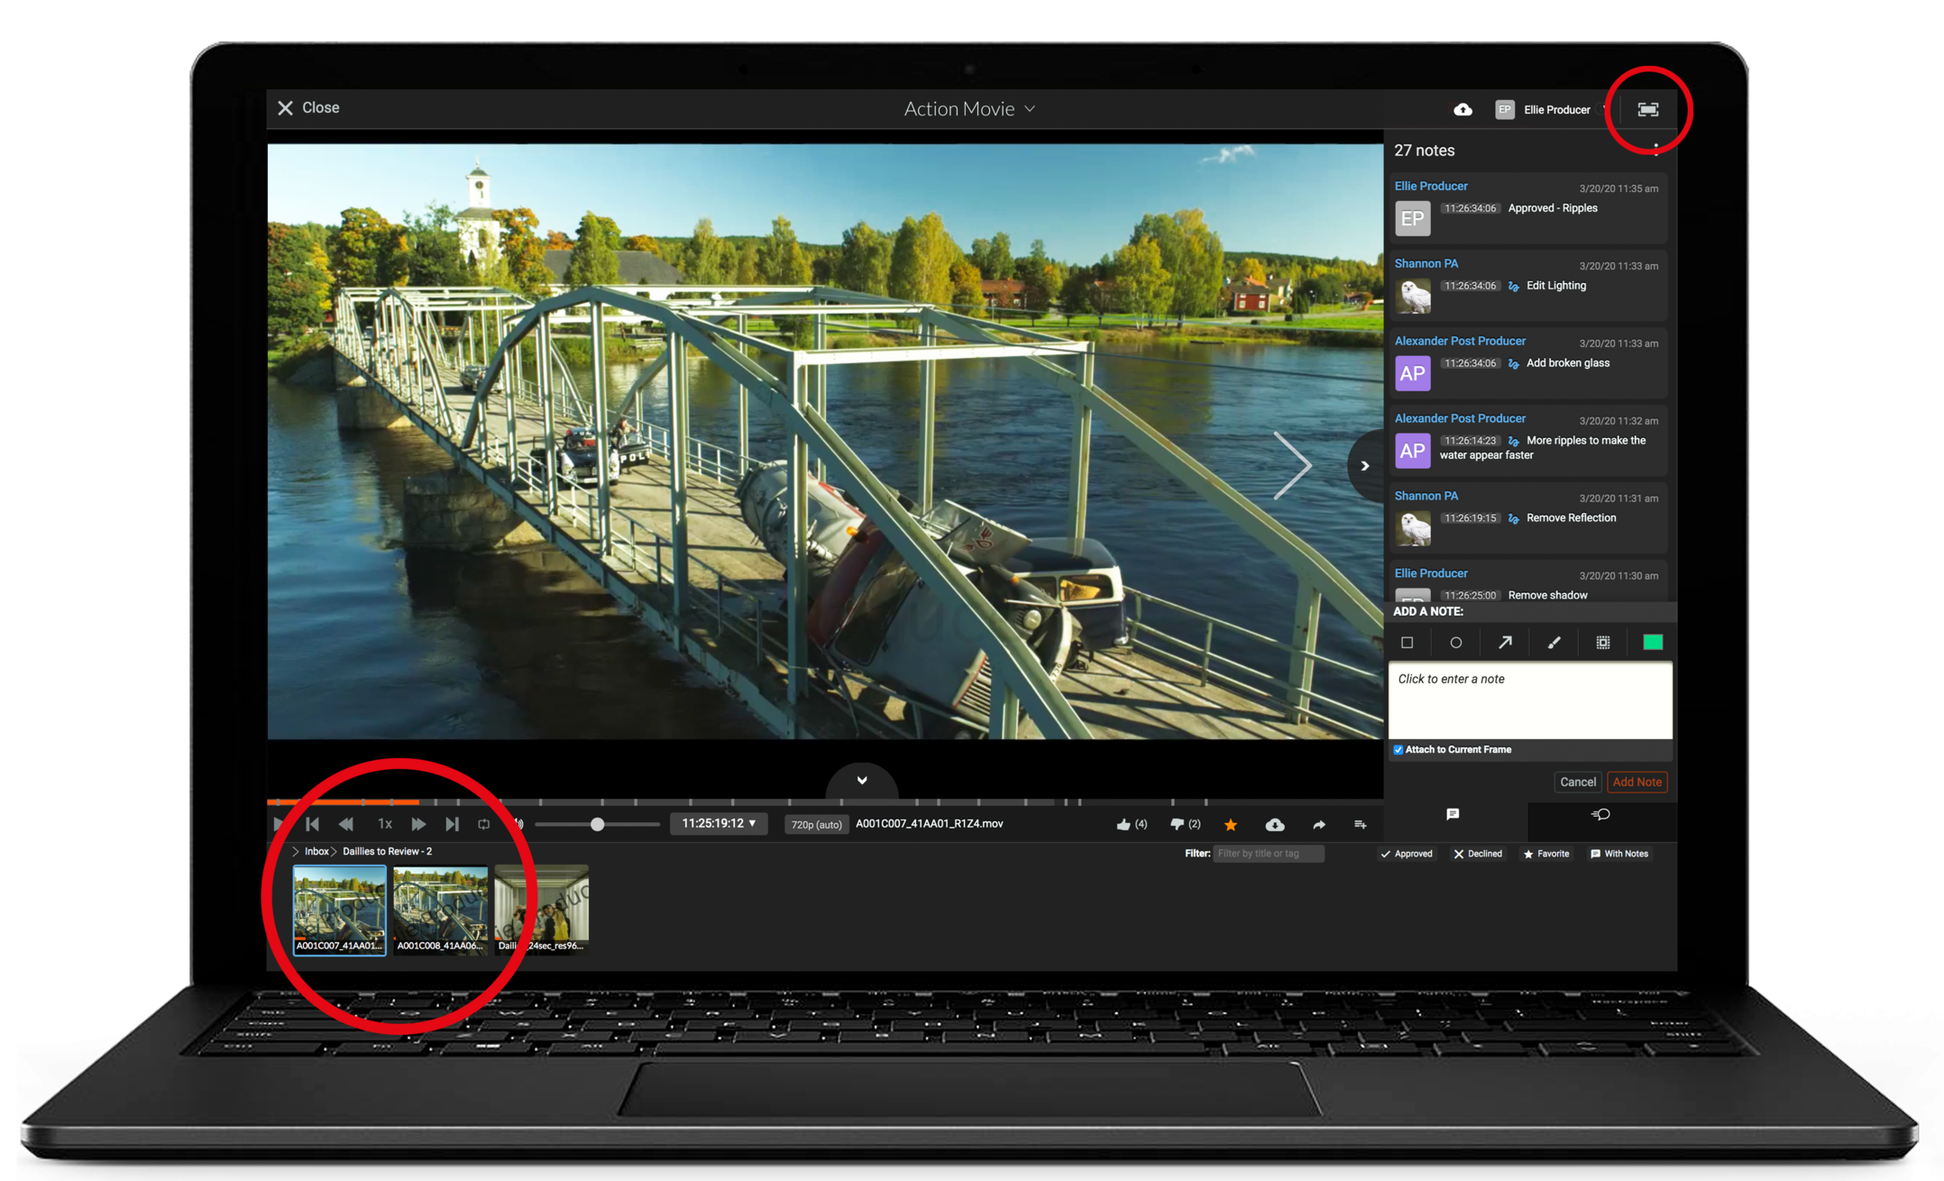Screen dimensions: 1944x1181
Task: Open the Action Movie project dropdown
Action: (969, 109)
